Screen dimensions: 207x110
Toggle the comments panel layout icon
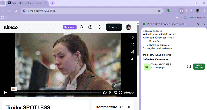[128, 107]
